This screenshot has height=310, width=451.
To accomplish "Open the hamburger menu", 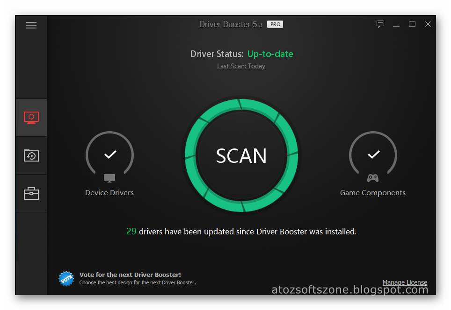I will coord(31,25).
